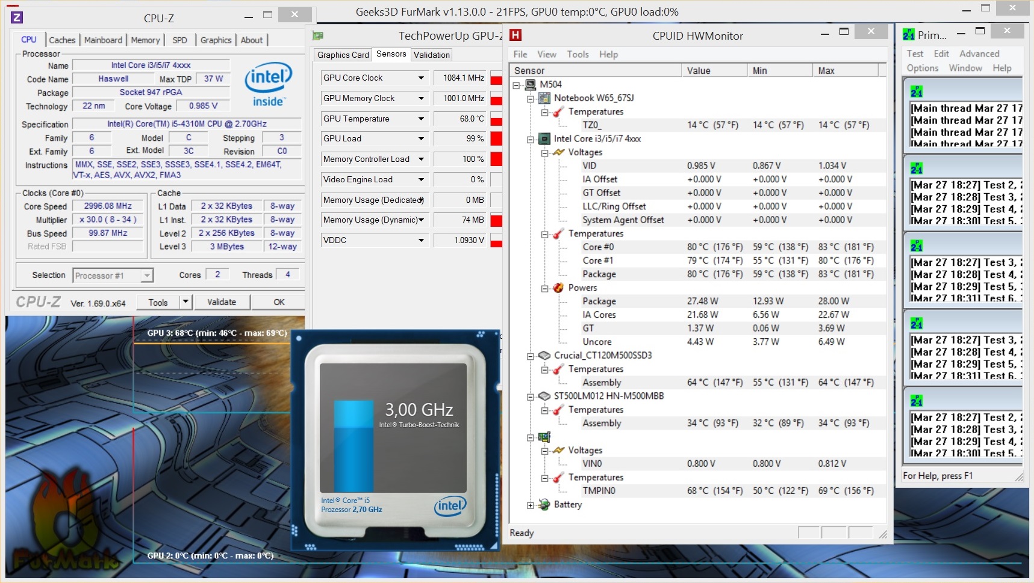This screenshot has width=1034, height=583.
Task: Click the Validate button in CPU-Z
Action: pos(222,302)
